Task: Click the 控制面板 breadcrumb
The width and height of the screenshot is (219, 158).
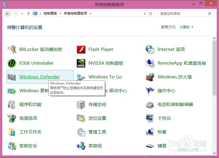Action: pyautogui.click(x=50, y=13)
